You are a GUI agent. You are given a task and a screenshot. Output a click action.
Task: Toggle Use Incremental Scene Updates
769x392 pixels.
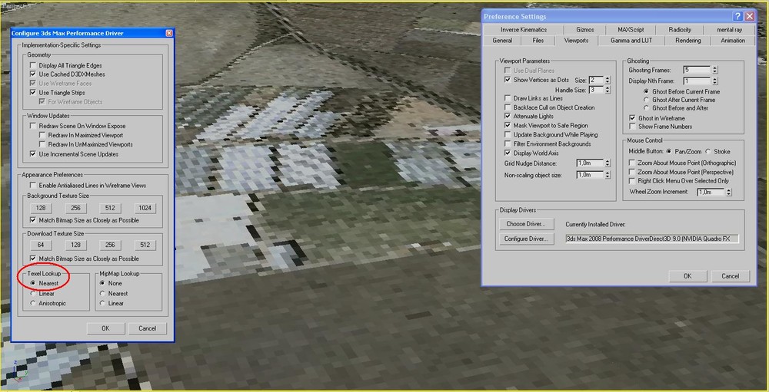[33, 154]
